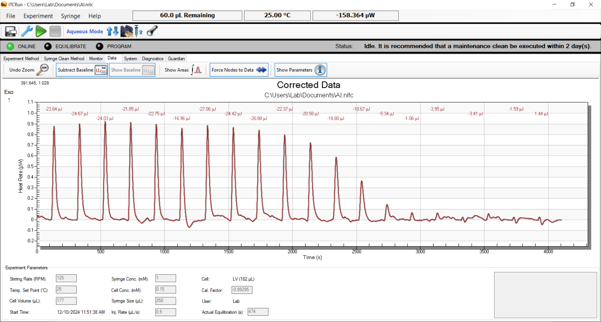Click the LV (182 µL) cell value
The height and width of the screenshot is (322, 601).
pos(244,279)
